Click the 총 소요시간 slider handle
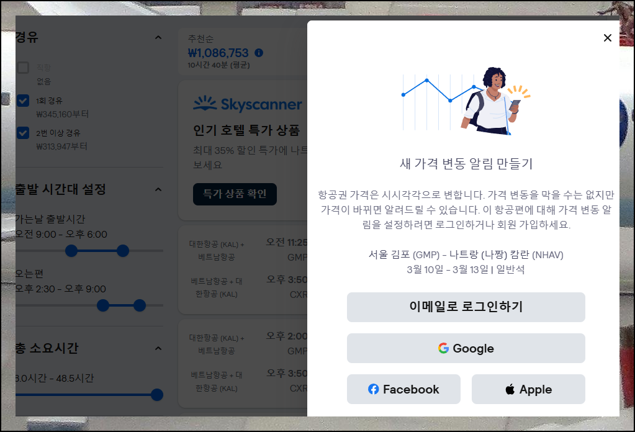Image resolution: width=635 pixels, height=432 pixels. [157, 395]
